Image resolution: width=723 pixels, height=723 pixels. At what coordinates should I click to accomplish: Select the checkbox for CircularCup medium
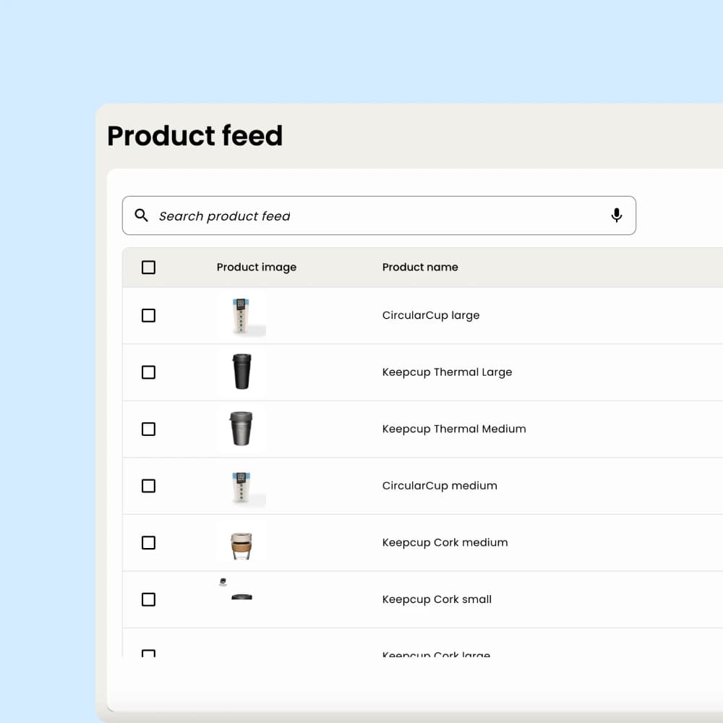click(148, 486)
